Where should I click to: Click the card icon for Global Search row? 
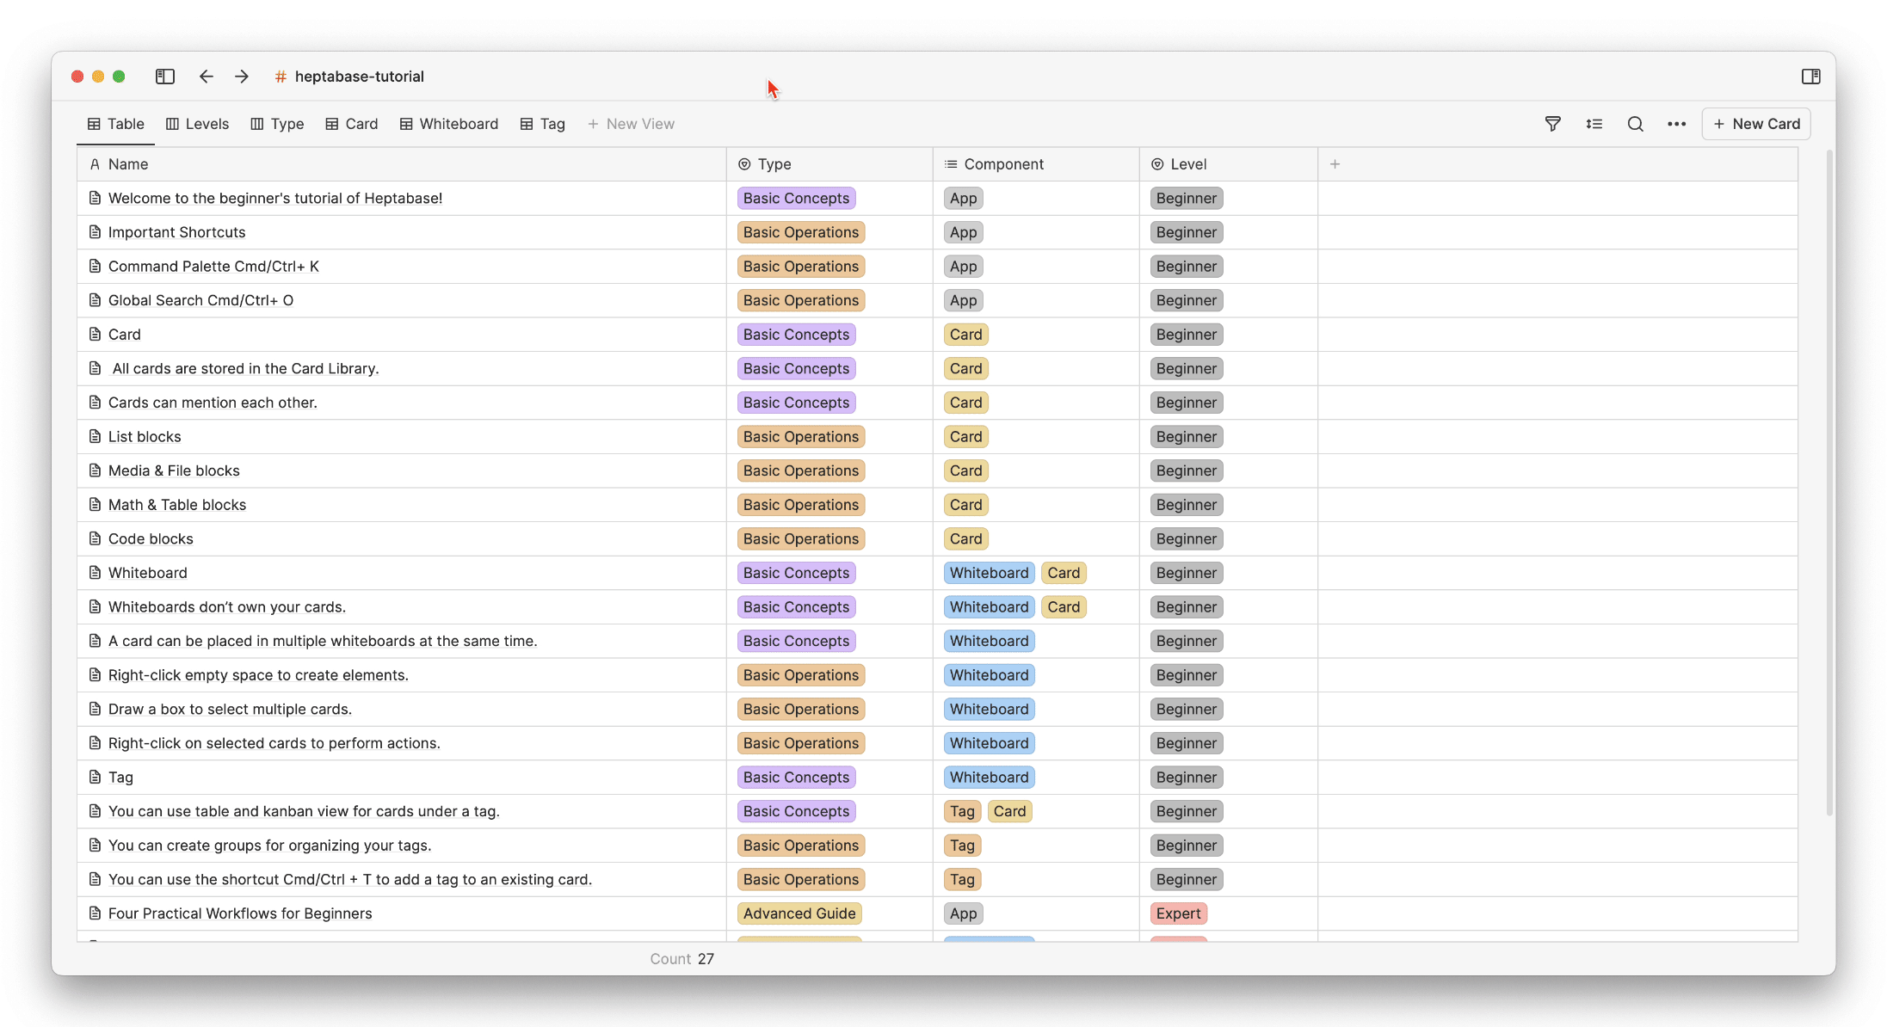click(96, 300)
